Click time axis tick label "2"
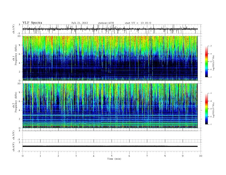 pos(58,156)
